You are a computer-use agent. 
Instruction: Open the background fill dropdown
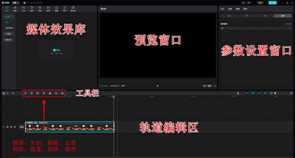[256, 28]
